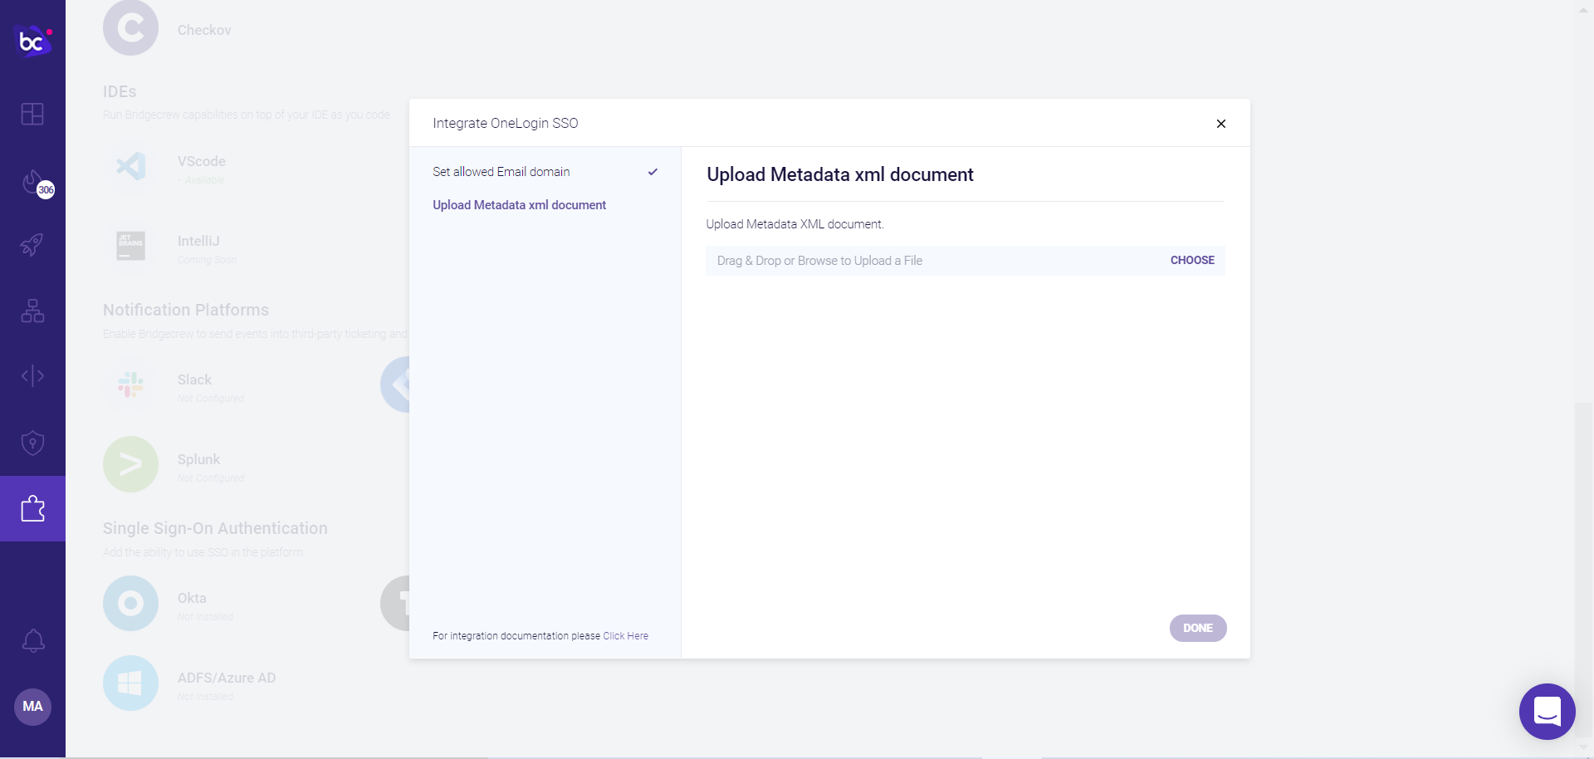Open the notifications bell icon
This screenshot has height=759, width=1594.
[x=32, y=640]
